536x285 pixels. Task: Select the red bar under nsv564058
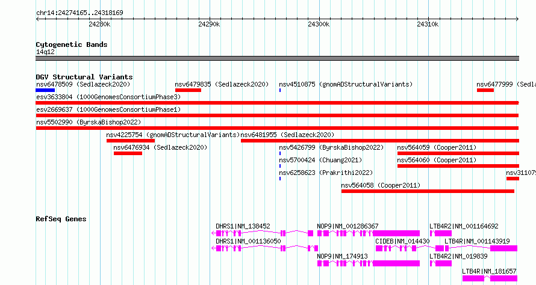pos(428,191)
